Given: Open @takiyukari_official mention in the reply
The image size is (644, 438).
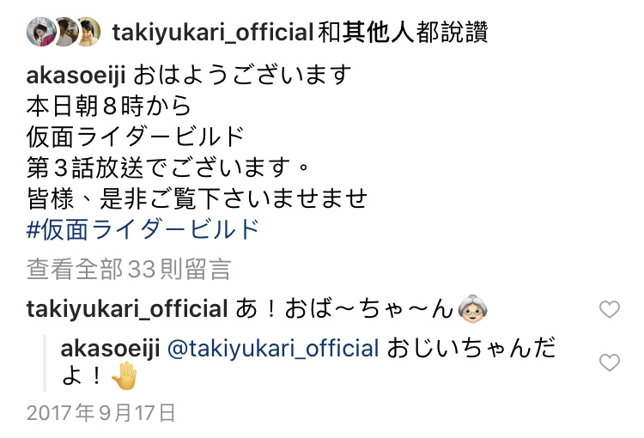Looking at the screenshot, I should (273, 349).
